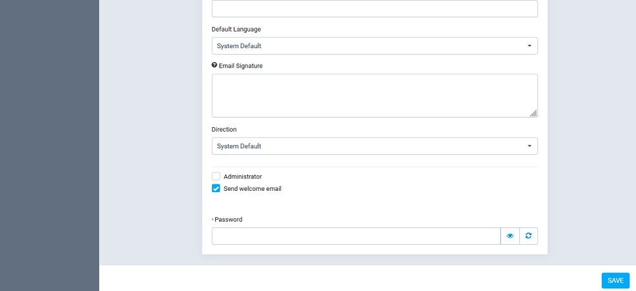Click the Administrator label text
The height and width of the screenshot is (291, 636).
click(242, 177)
